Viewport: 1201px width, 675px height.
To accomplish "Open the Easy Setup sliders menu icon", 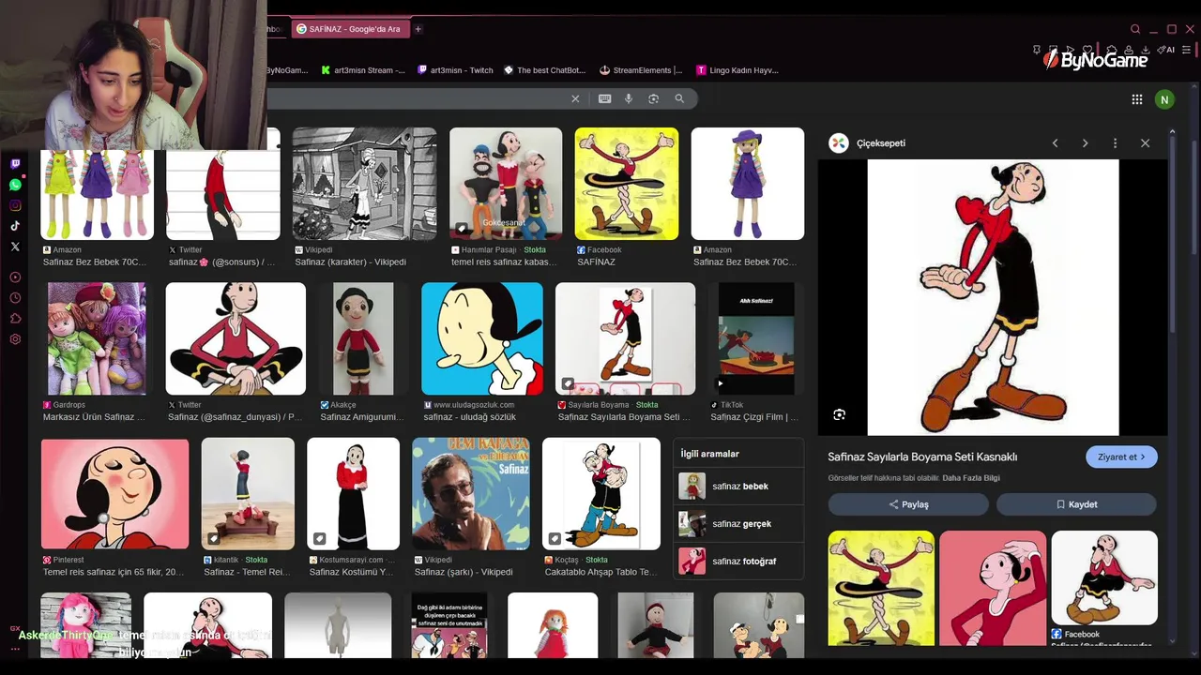I will pos(1187,50).
